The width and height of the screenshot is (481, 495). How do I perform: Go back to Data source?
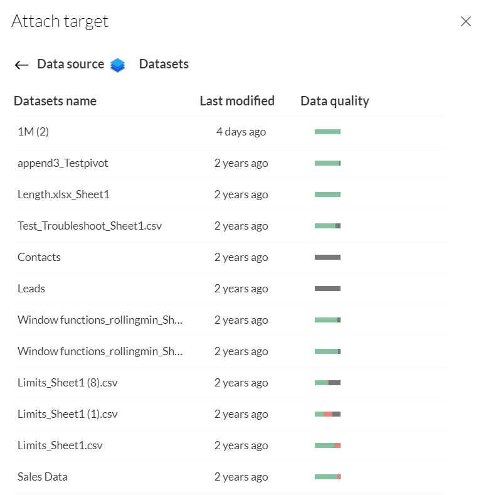70,64
